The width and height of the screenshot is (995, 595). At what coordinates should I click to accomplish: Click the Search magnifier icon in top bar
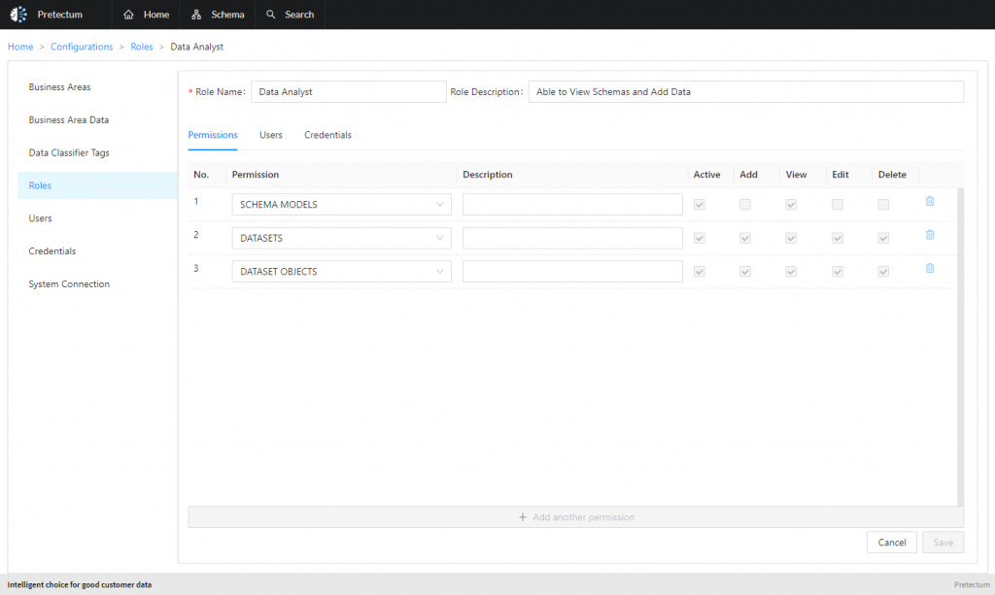click(x=271, y=14)
